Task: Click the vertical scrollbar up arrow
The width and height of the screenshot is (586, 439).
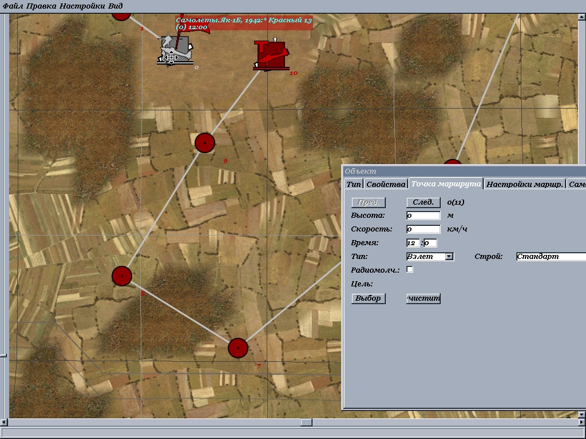Action: click(x=582, y=17)
